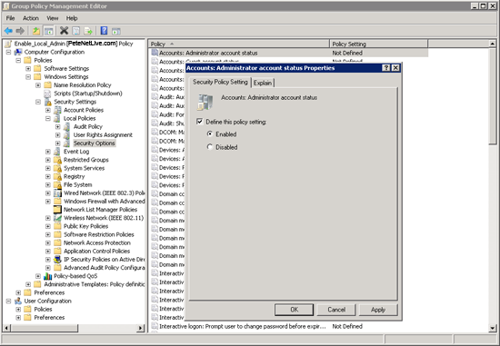This screenshot has width=500, height=346.
Task: Click the Export List toolbar icon
Action: pyautogui.click(x=88, y=31)
